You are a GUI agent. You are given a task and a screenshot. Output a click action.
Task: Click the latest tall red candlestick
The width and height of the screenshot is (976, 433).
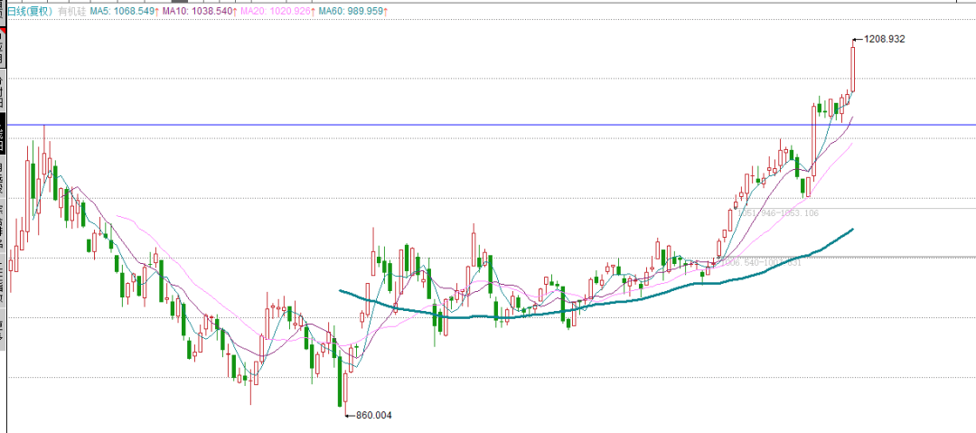click(852, 69)
